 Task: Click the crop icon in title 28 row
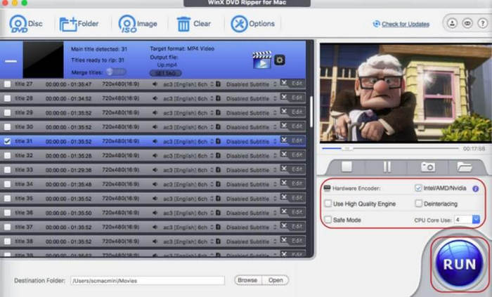284,97
